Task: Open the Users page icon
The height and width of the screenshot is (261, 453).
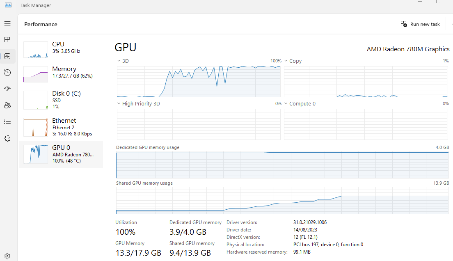Action: [x=7, y=105]
